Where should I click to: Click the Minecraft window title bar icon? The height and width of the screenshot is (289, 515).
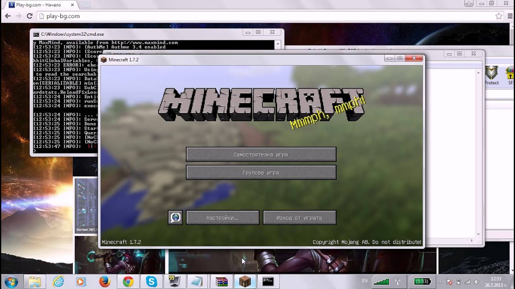104,60
